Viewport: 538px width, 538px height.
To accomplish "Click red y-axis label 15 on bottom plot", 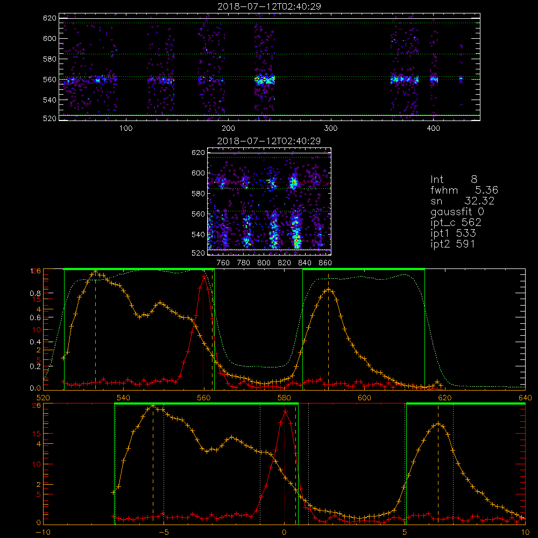I will (37, 434).
